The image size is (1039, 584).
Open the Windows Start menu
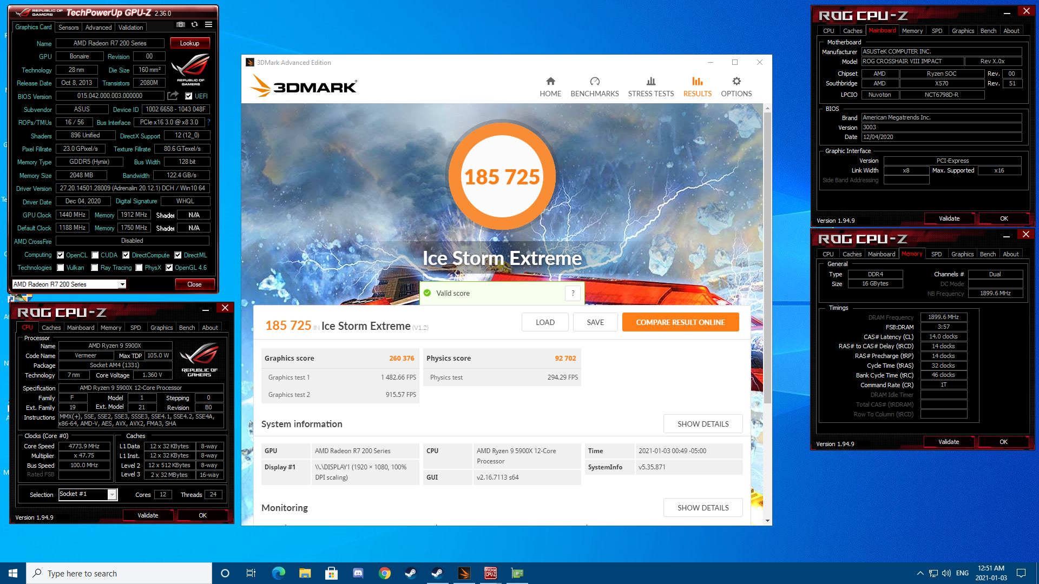point(13,573)
